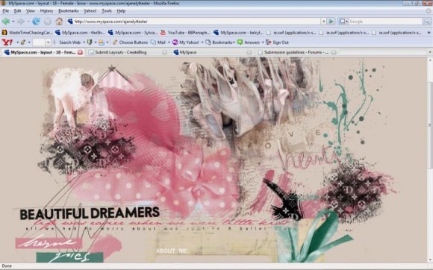The image size is (433, 270).
Task: Click the Google search input field
Action: point(385,21)
